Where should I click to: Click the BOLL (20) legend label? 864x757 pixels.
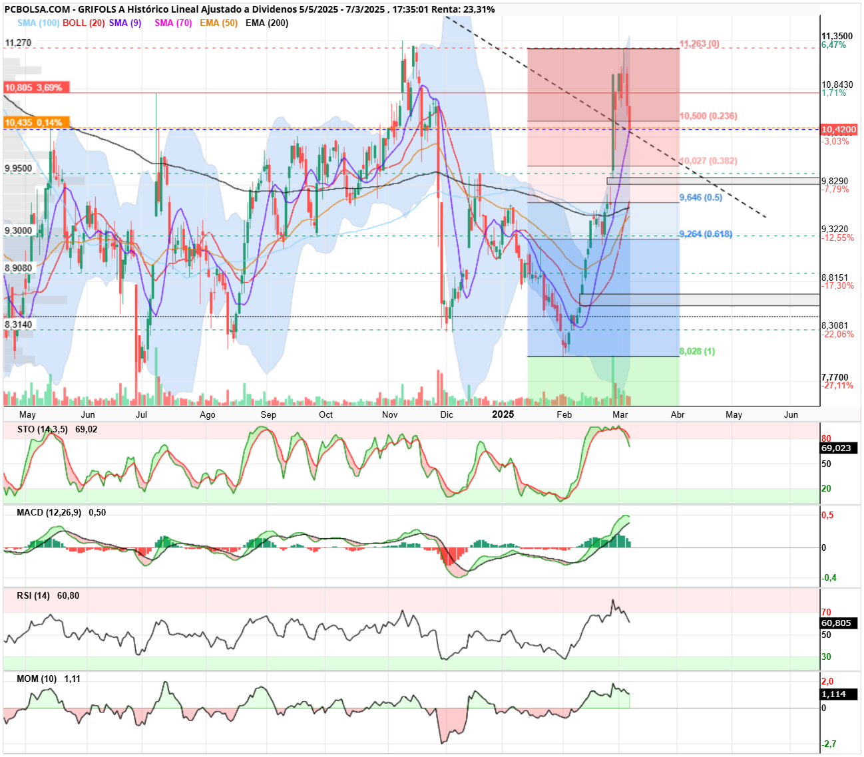point(84,23)
